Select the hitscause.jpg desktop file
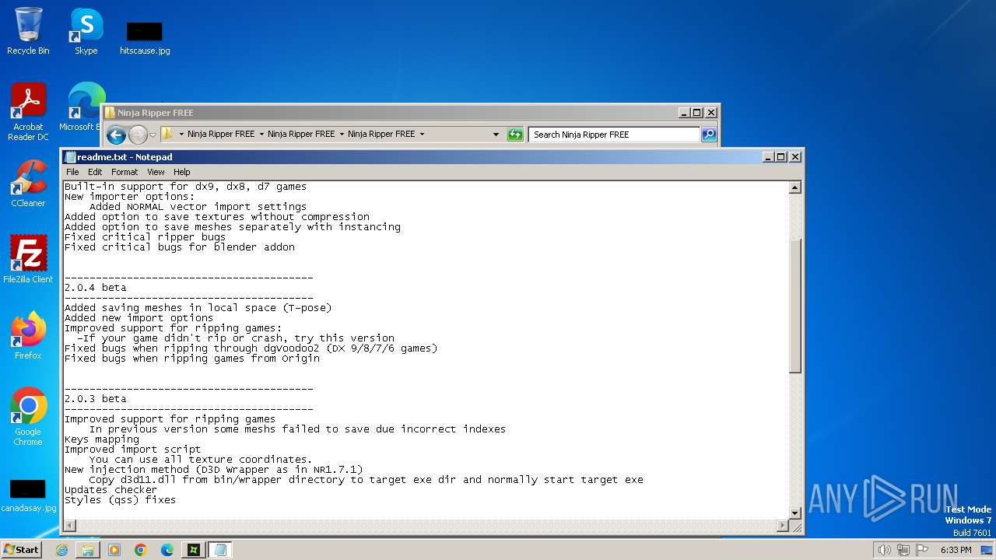Viewport: 996px width, 560px height. 145,37
